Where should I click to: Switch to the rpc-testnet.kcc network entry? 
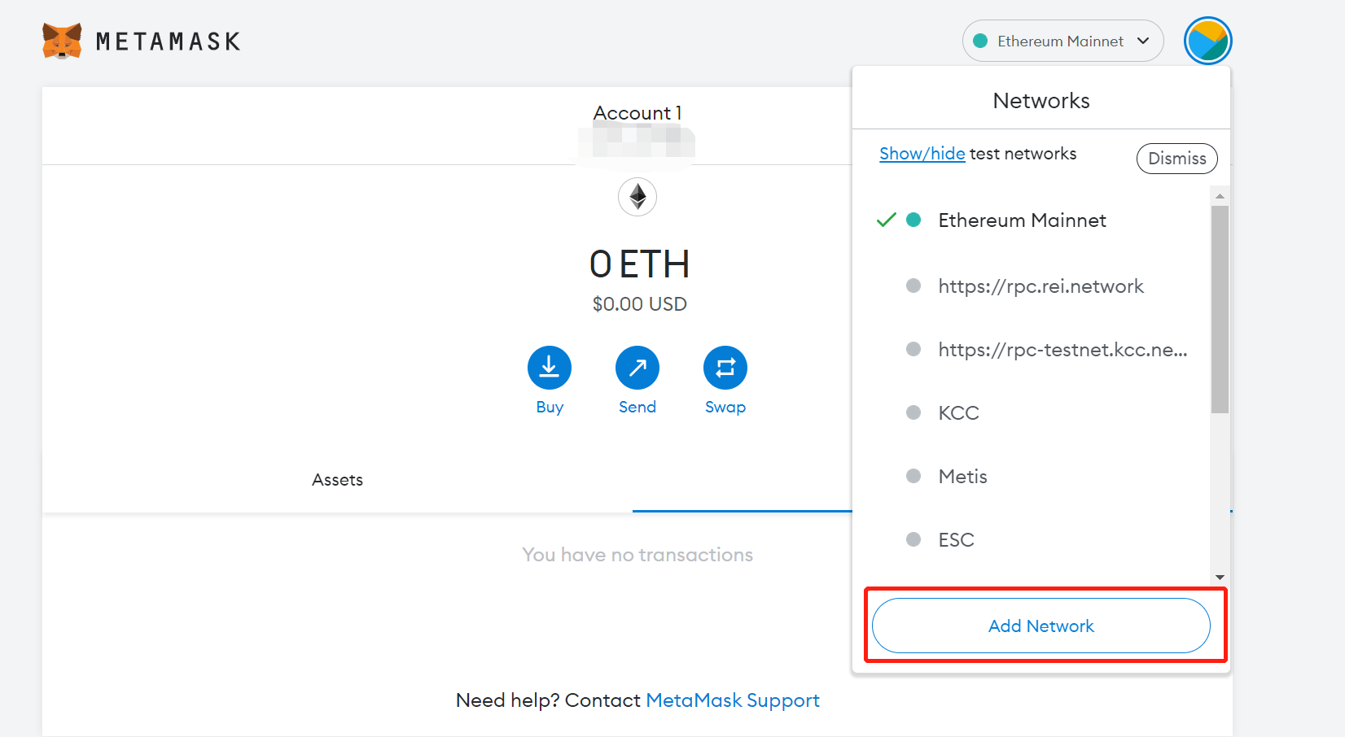pyautogui.click(x=1031, y=350)
